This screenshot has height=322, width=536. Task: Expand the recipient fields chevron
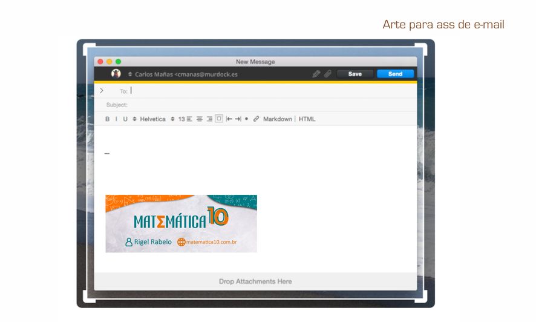click(x=101, y=91)
